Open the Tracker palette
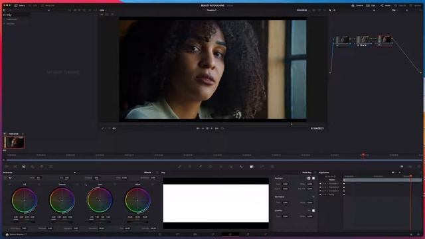The image size is (425, 239). click(x=220, y=167)
